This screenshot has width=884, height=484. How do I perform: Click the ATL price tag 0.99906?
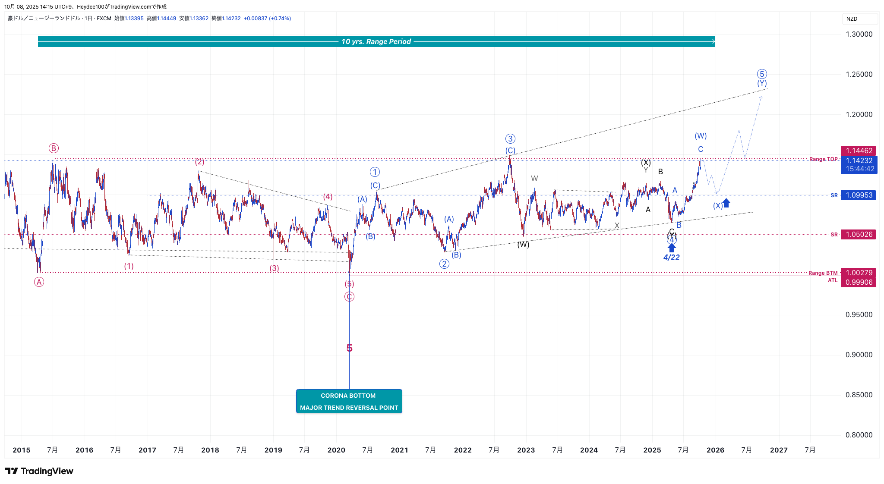pyautogui.click(x=859, y=282)
